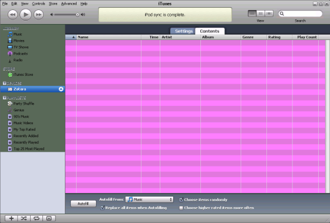Open the Music library icon
This screenshot has height=223, width=330.
[x=10, y=34]
